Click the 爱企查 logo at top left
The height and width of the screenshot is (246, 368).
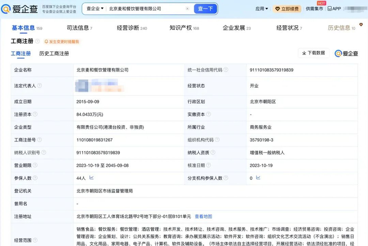point(19,9)
